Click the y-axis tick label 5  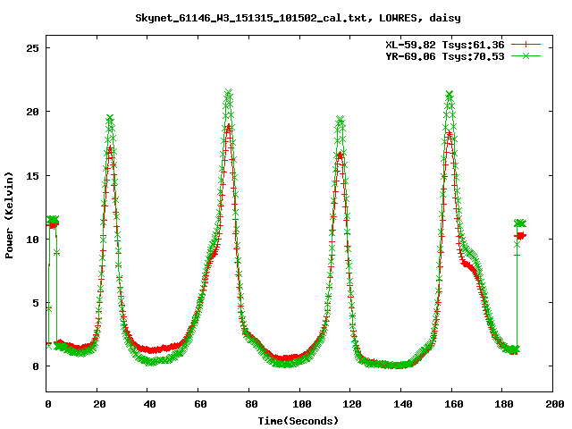37,303
